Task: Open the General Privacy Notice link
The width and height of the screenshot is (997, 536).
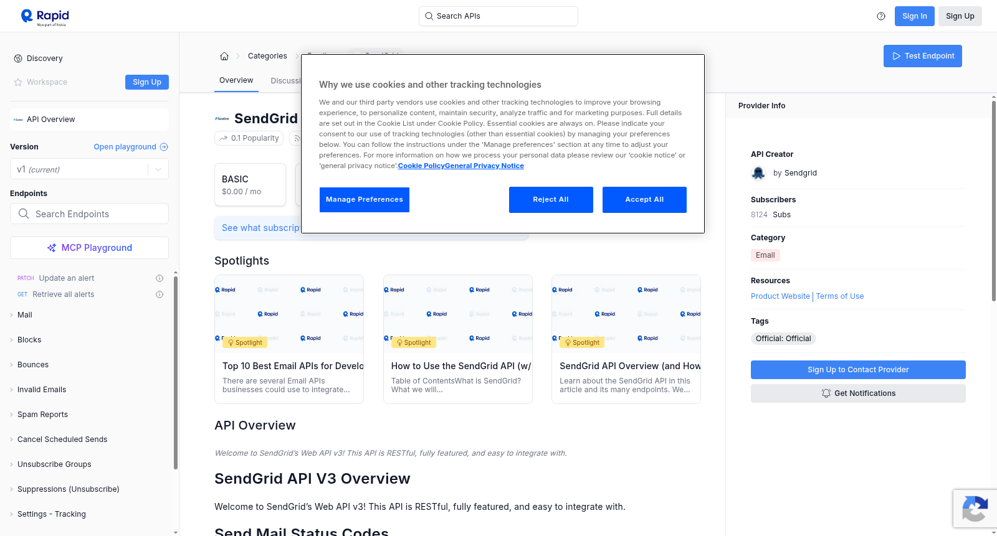Action: (x=484, y=166)
